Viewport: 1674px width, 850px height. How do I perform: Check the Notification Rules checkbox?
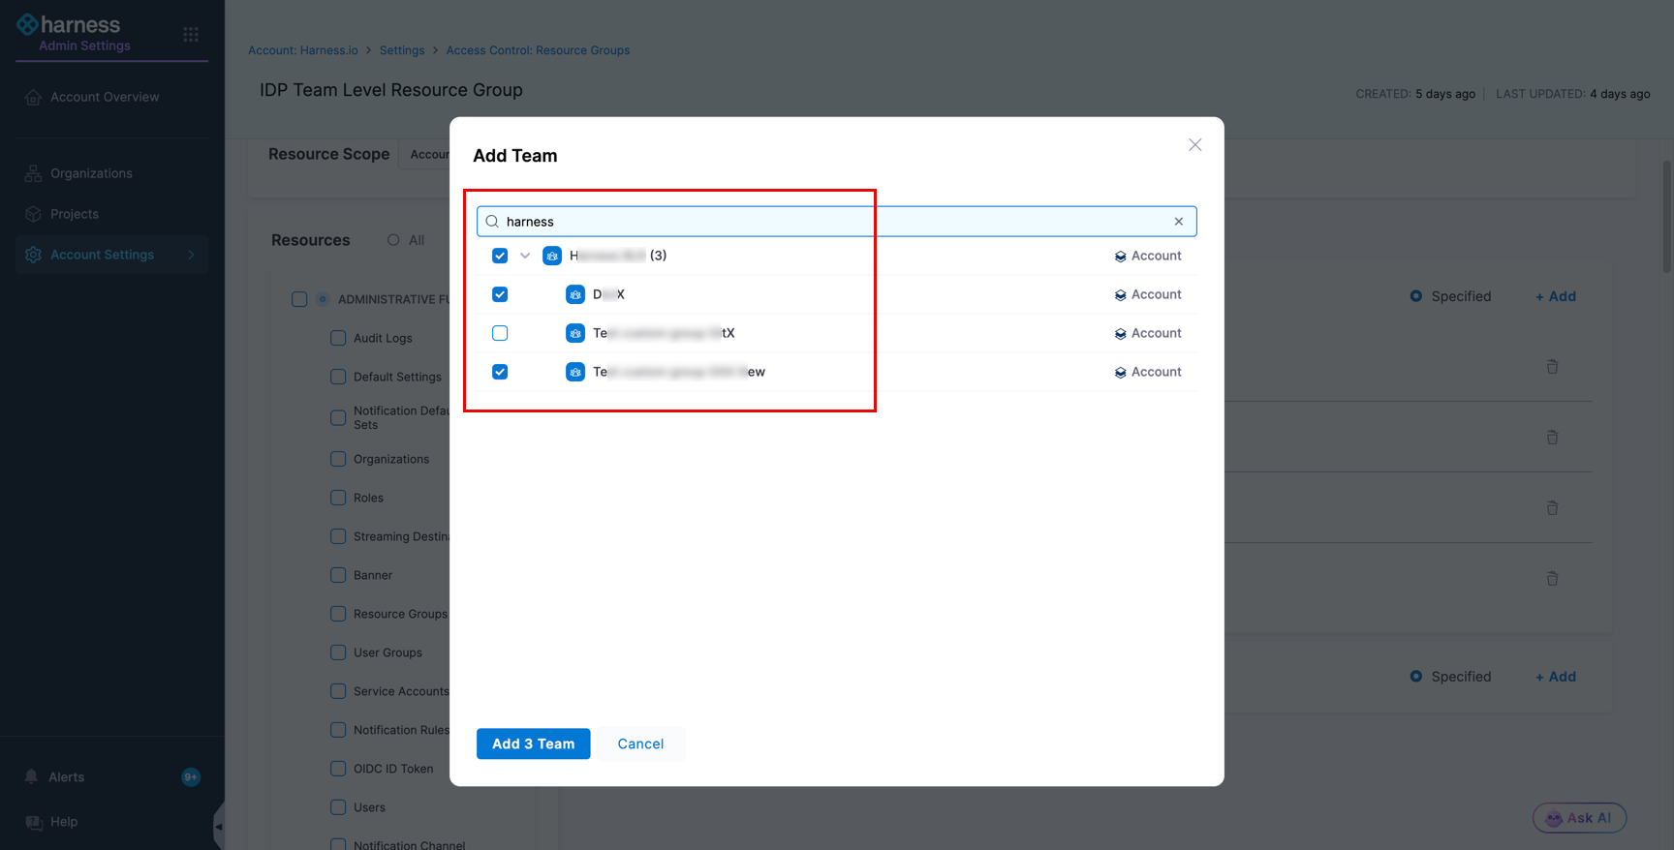pos(338,730)
